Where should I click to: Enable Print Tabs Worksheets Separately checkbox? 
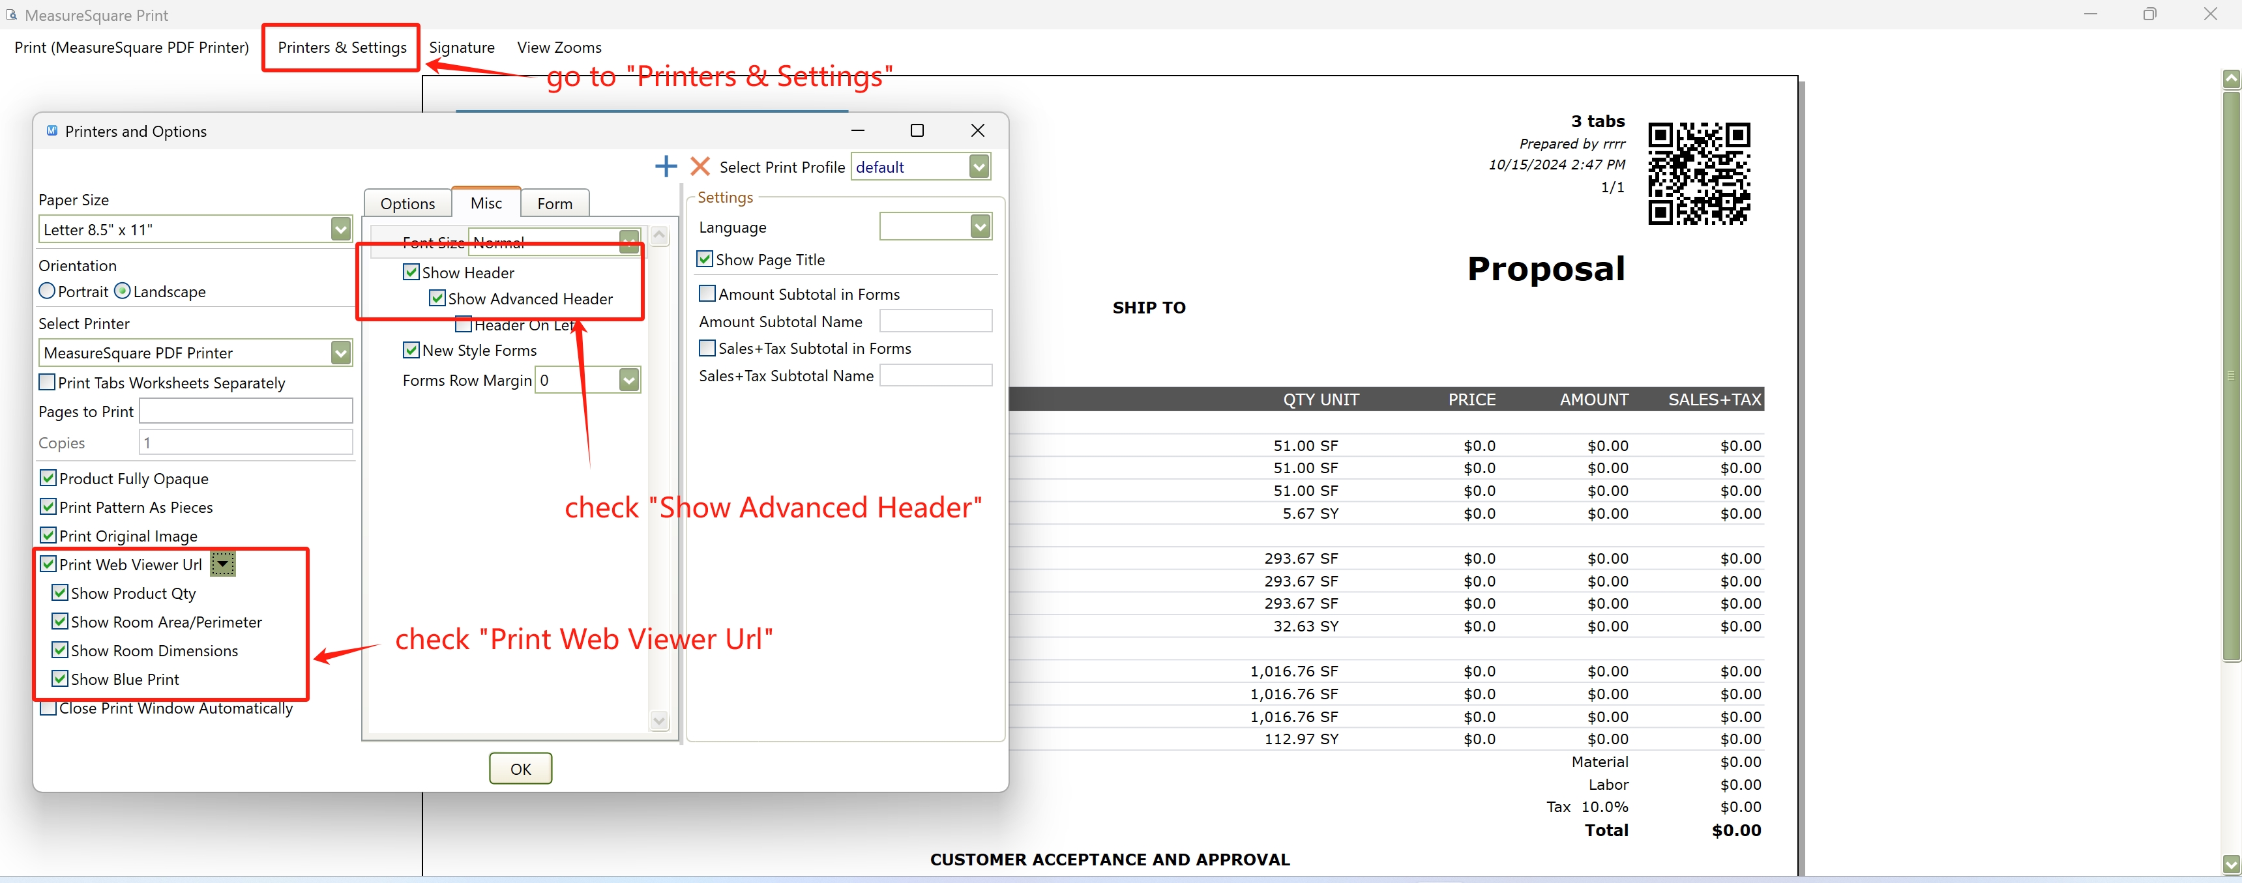coord(48,383)
